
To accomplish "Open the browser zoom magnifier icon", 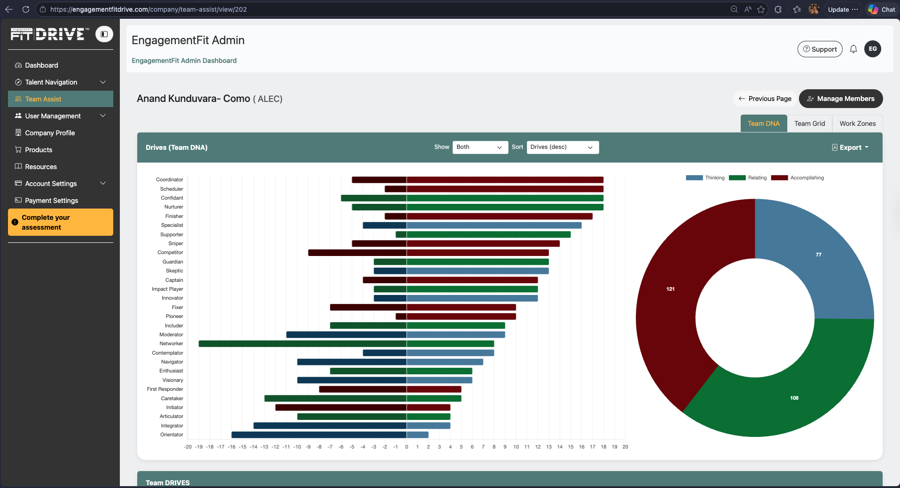I will [x=734, y=9].
